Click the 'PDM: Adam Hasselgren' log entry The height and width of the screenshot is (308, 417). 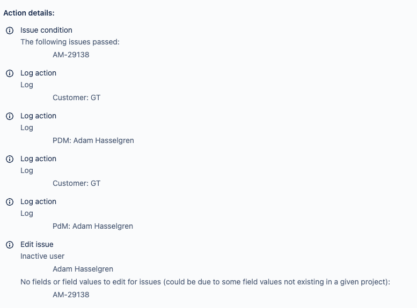(x=93, y=140)
